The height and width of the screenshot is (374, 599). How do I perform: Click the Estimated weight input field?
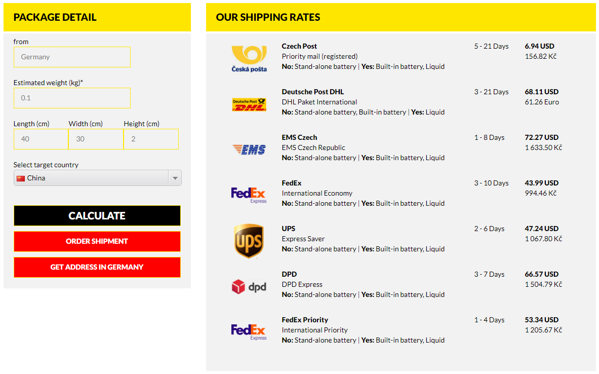point(72,98)
